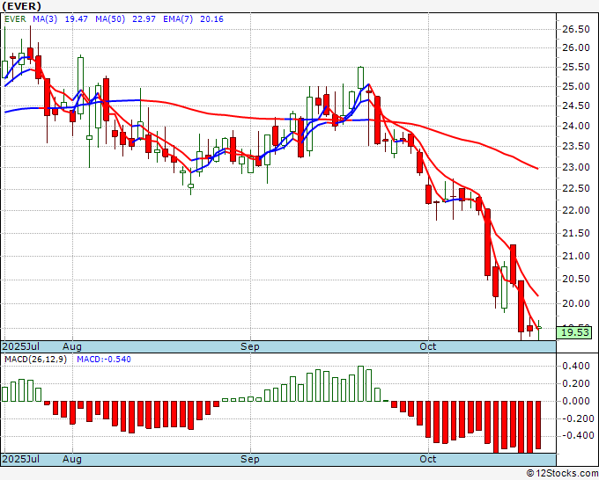Click the 26.00 price axis label
Screen dimensions: 599x480
pos(576,48)
